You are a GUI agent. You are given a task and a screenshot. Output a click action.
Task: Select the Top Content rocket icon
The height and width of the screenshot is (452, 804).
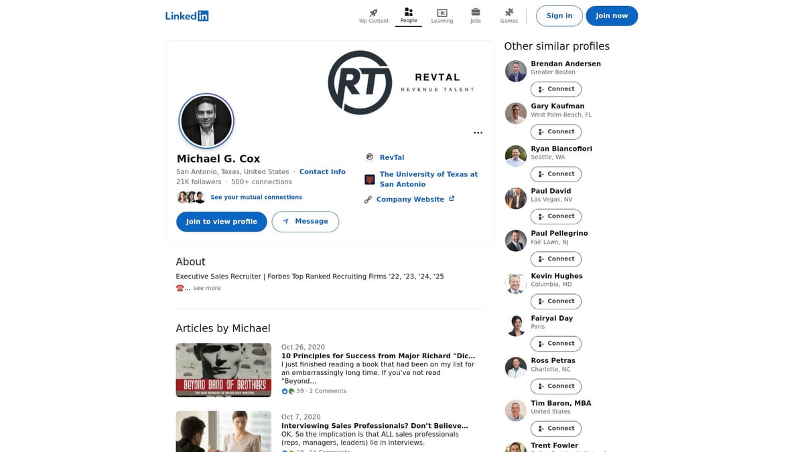tap(373, 11)
